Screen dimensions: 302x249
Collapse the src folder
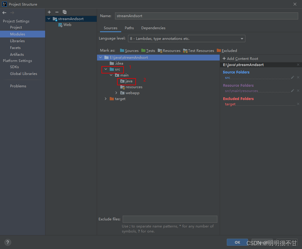(x=106, y=69)
